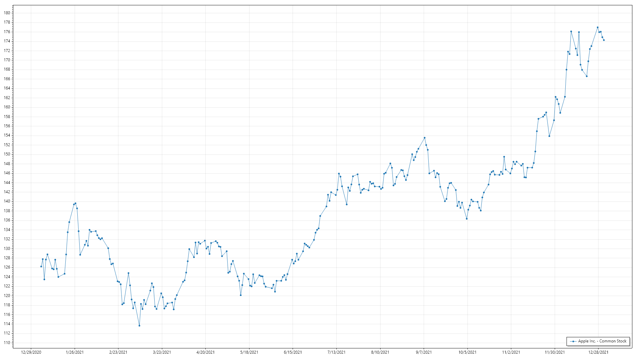Click the 110 label on the y-axis

click(7, 343)
